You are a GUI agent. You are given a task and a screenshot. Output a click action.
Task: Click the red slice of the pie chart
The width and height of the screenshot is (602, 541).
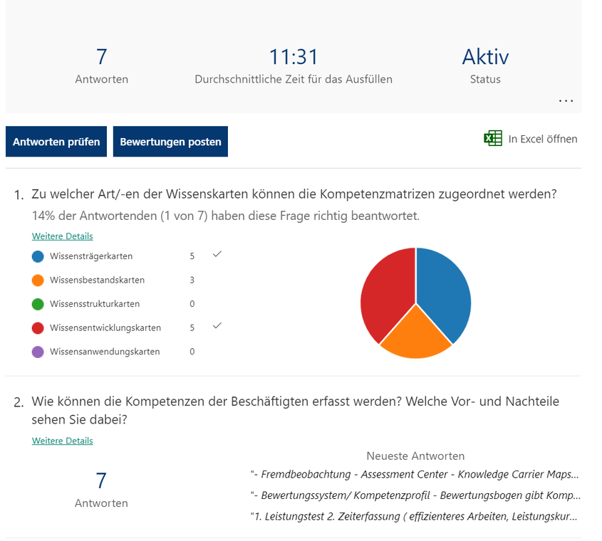386,292
